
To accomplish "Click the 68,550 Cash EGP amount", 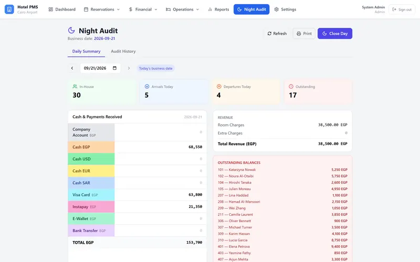I will [195, 147].
